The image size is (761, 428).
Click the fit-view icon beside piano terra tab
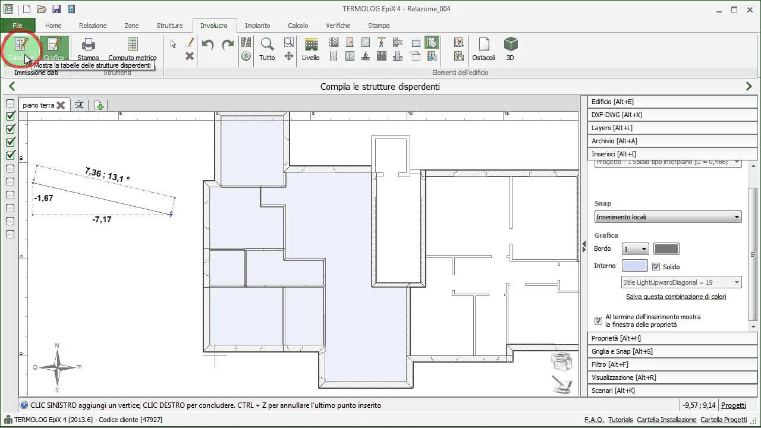[79, 105]
